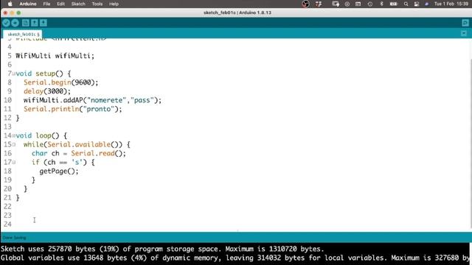
Task: Click on Serial.println("pronto"); line
Action: tap(73, 109)
